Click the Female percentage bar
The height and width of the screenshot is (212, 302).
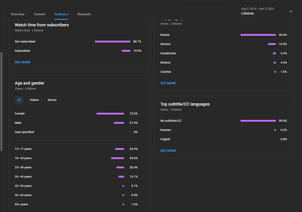(x=110, y=113)
